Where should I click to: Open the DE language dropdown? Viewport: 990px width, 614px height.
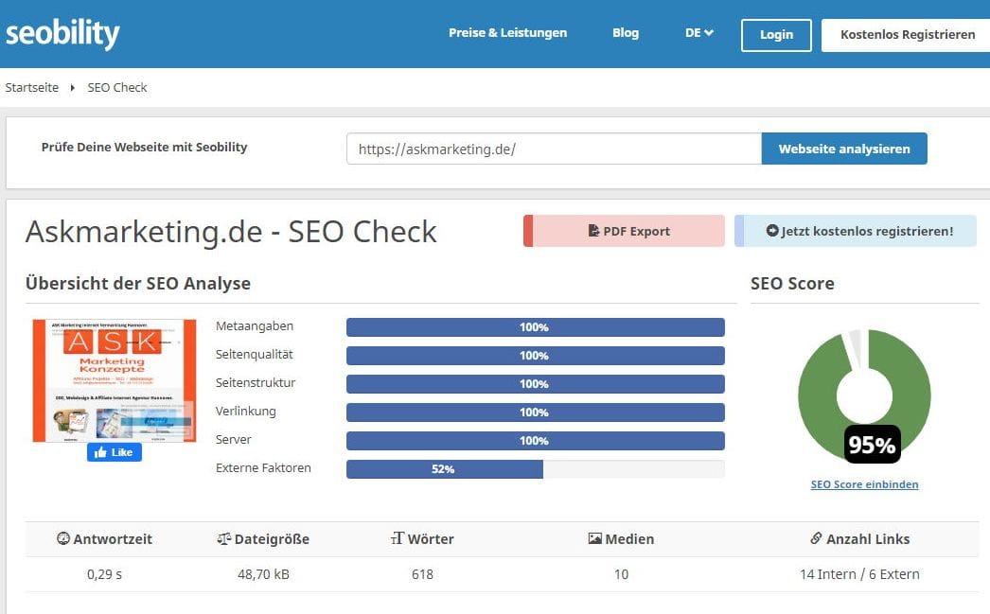[698, 33]
